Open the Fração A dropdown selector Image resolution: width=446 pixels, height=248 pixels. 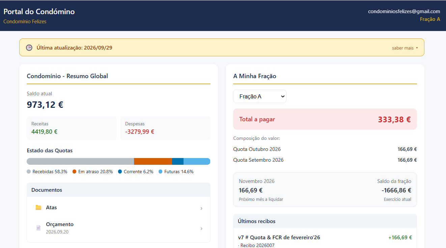pyautogui.click(x=260, y=96)
